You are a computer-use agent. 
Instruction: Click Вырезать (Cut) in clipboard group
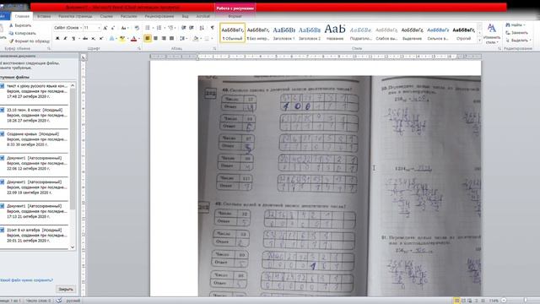click(20, 25)
